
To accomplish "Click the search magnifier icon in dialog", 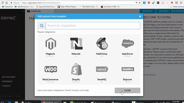I will [x=42, y=25].
